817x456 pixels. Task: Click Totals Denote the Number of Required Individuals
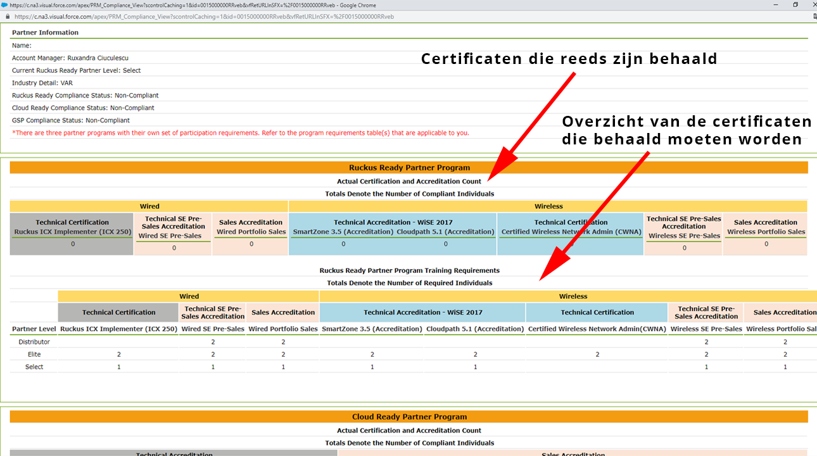409,283
